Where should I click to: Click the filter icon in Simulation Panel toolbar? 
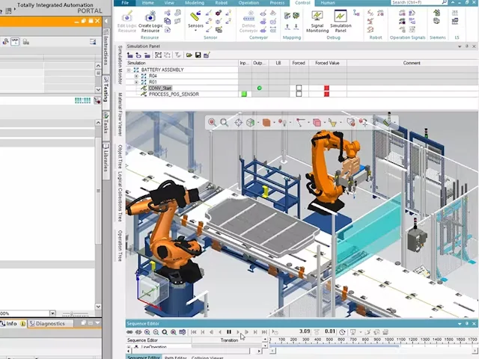[178, 55]
